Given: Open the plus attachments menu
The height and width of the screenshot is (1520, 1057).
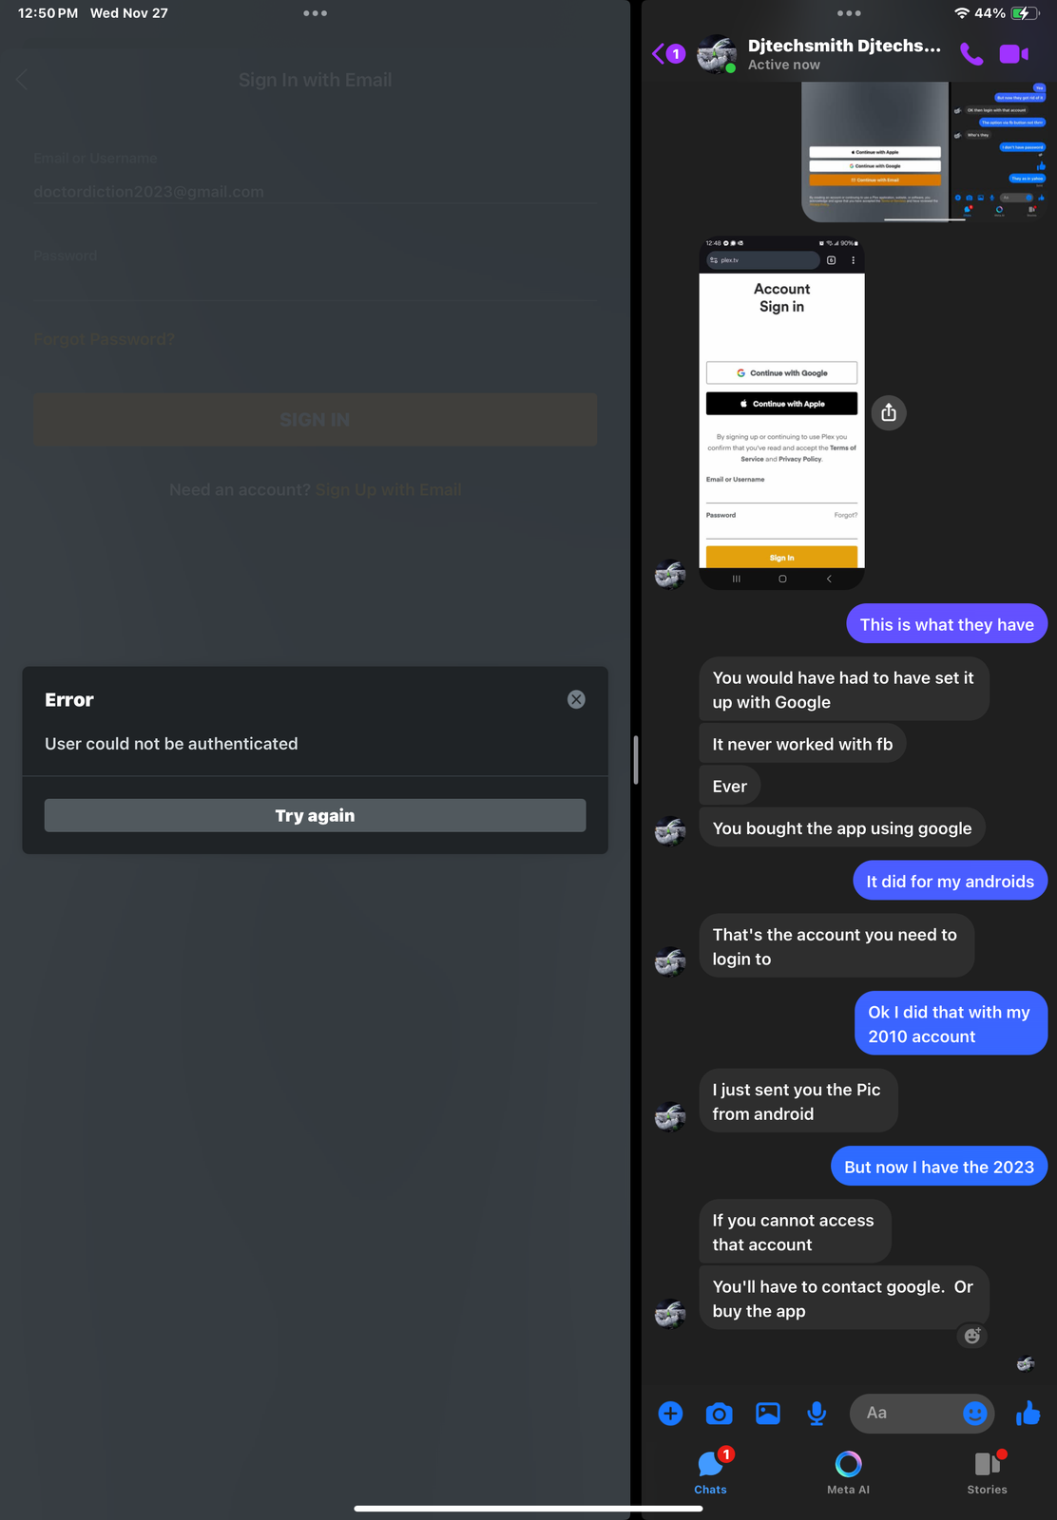Looking at the screenshot, I should coord(670,1414).
